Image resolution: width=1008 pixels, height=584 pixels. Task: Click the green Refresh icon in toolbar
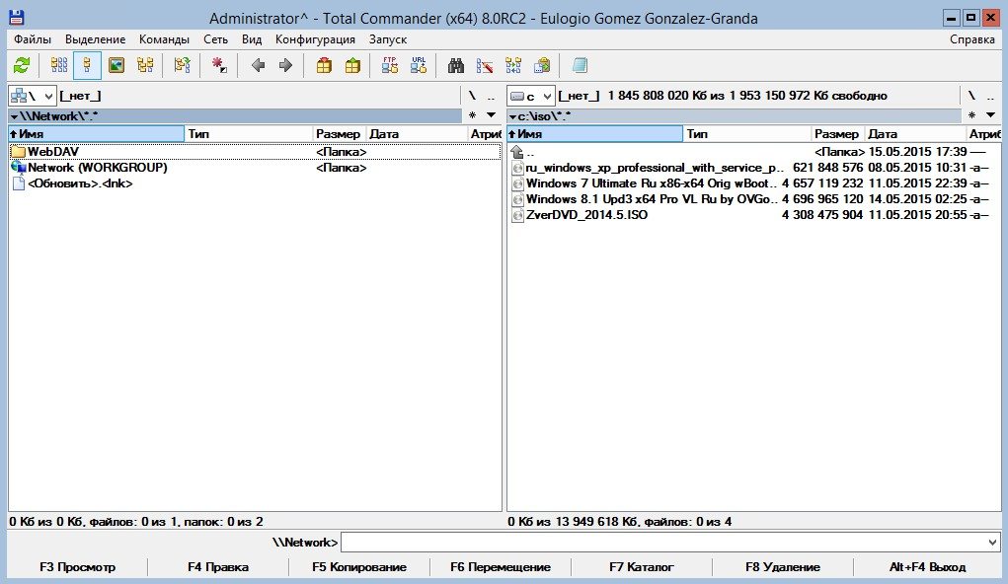coord(22,66)
